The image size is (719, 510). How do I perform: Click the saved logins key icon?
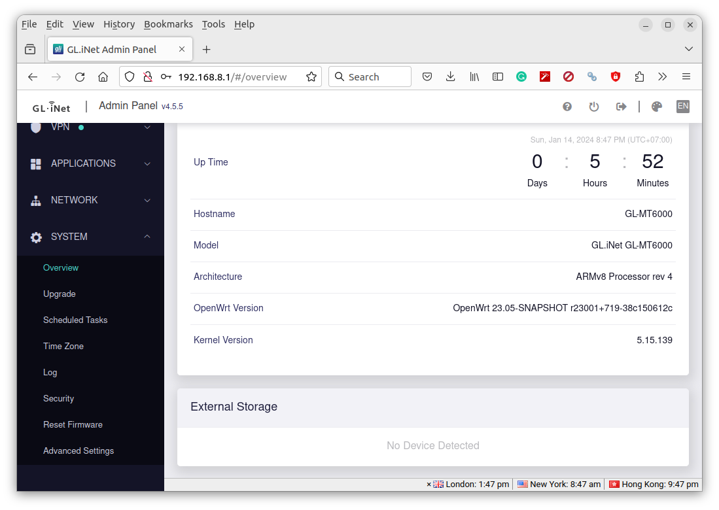coord(166,77)
